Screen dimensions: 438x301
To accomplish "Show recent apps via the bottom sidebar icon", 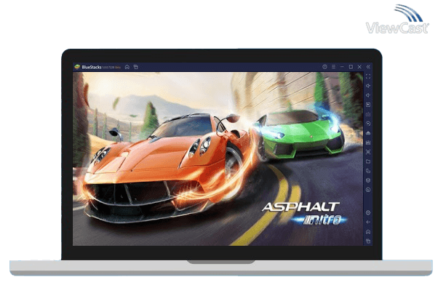I will [368, 241].
